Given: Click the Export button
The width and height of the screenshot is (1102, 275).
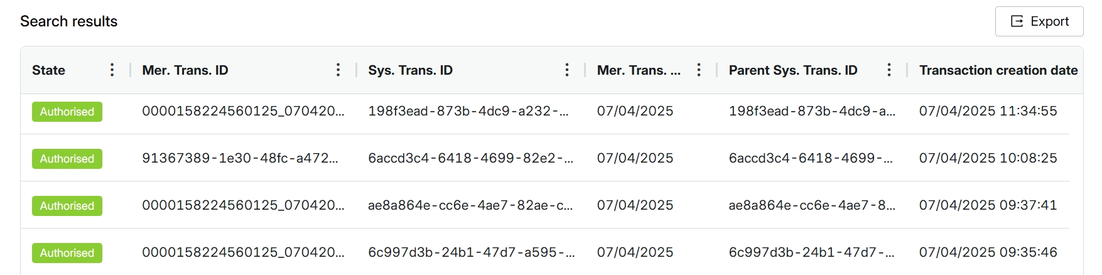Looking at the screenshot, I should [x=1039, y=21].
